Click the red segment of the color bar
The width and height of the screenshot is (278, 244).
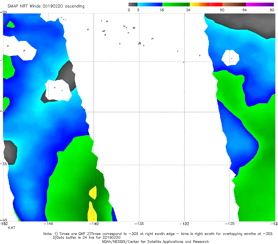[216, 5]
